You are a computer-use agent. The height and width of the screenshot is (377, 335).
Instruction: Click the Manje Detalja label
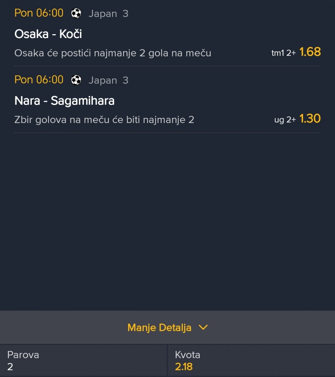point(159,327)
